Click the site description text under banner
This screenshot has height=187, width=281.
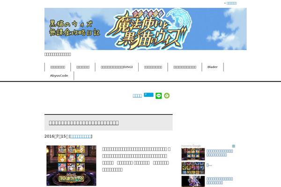(58, 54)
